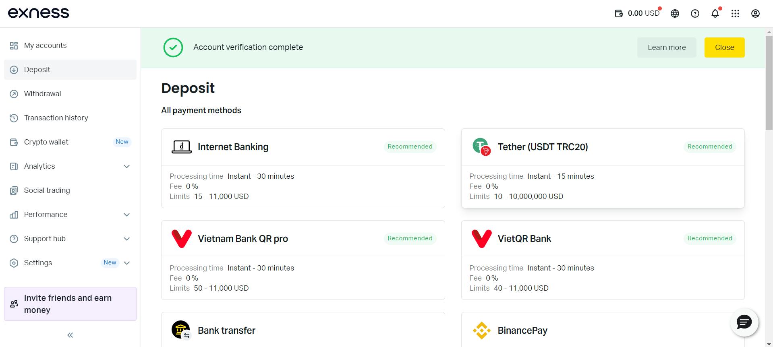Screen dimensions: 773x347
Task: Click Recommended badge on VietQR Bank
Action: pos(710,238)
